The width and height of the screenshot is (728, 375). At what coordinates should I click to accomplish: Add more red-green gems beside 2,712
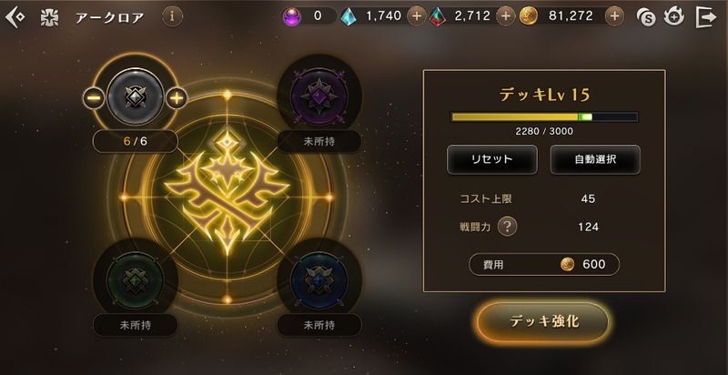tap(506, 16)
